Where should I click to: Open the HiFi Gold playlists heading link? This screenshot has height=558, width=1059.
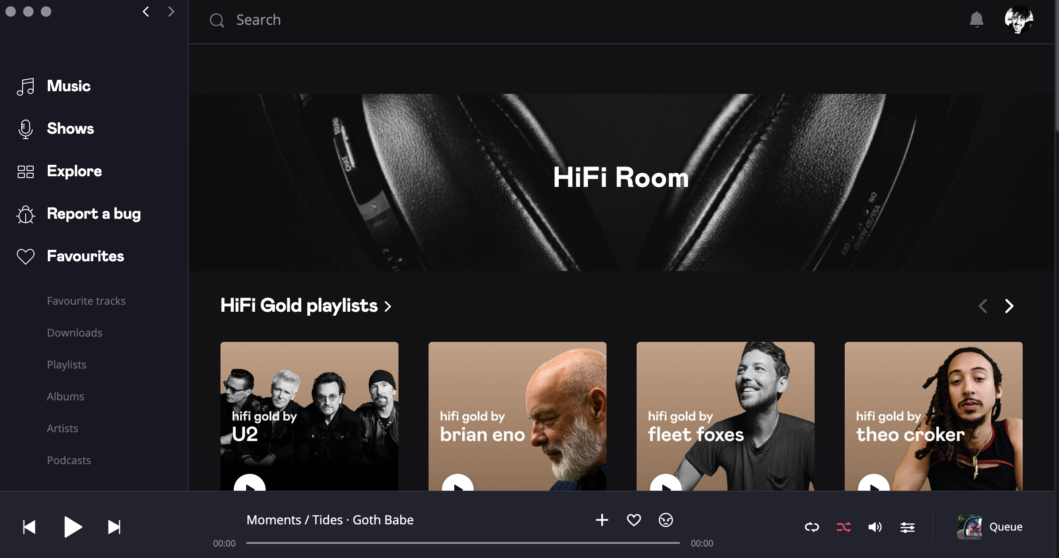tap(299, 306)
